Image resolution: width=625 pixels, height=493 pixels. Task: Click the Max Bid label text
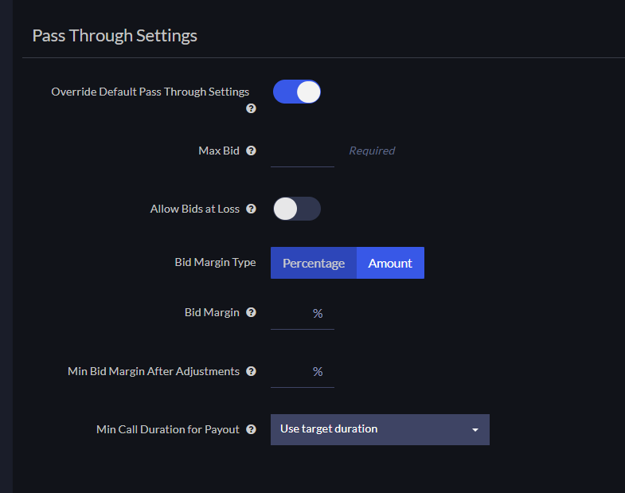click(219, 151)
